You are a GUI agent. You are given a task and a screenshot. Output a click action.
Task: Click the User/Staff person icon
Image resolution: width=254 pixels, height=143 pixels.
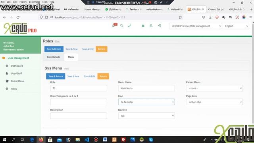point(7,73)
